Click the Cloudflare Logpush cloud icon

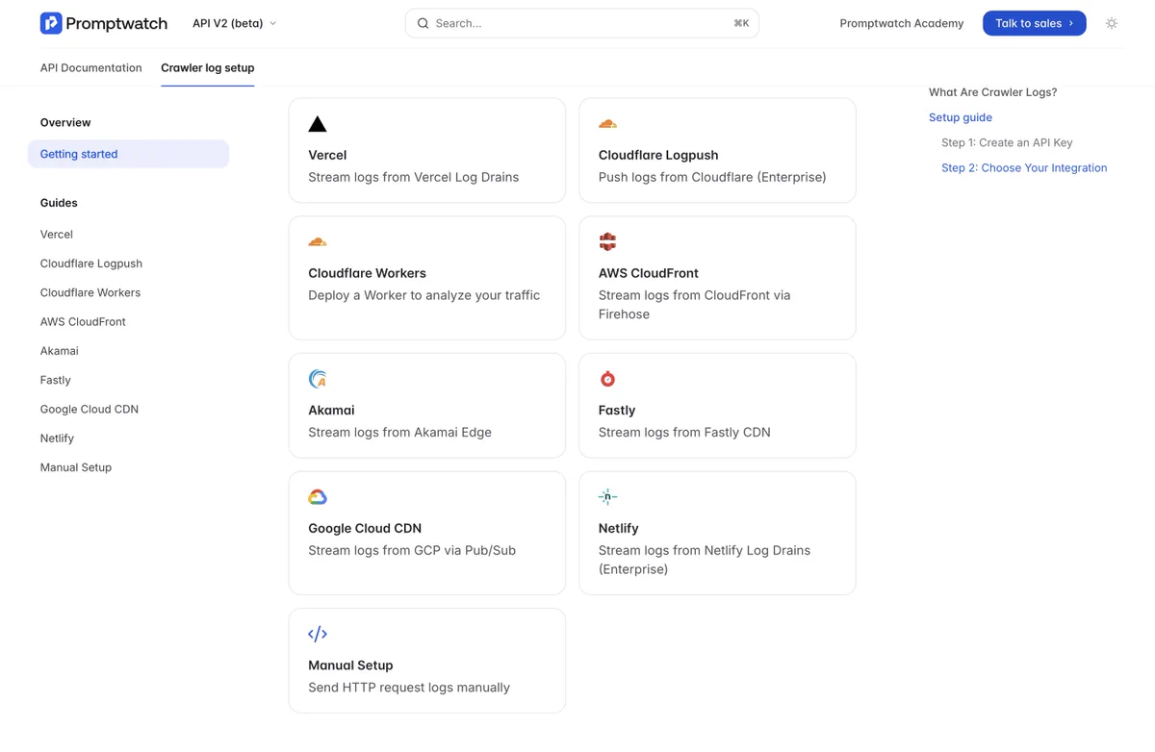coord(607,124)
